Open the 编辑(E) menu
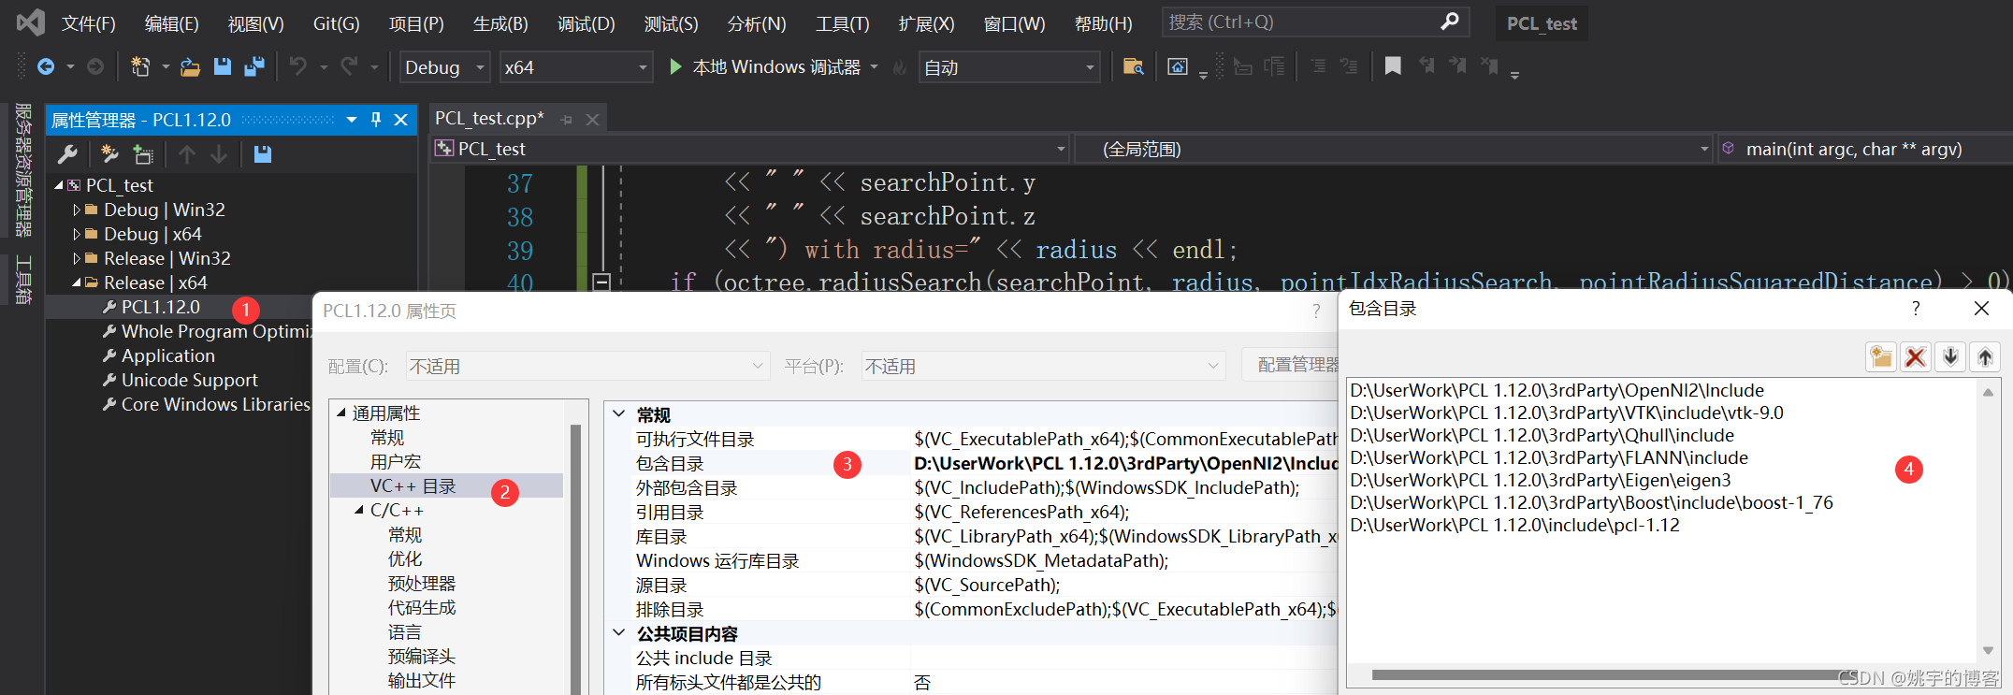The width and height of the screenshot is (2013, 695). pyautogui.click(x=172, y=23)
